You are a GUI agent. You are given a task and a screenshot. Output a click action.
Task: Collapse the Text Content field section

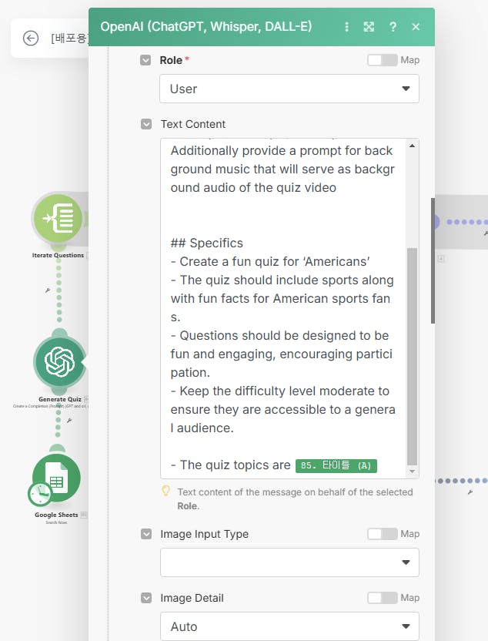tap(145, 124)
